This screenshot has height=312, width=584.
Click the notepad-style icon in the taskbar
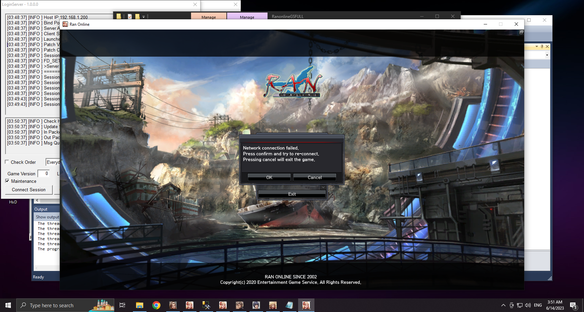pyautogui.click(x=289, y=305)
